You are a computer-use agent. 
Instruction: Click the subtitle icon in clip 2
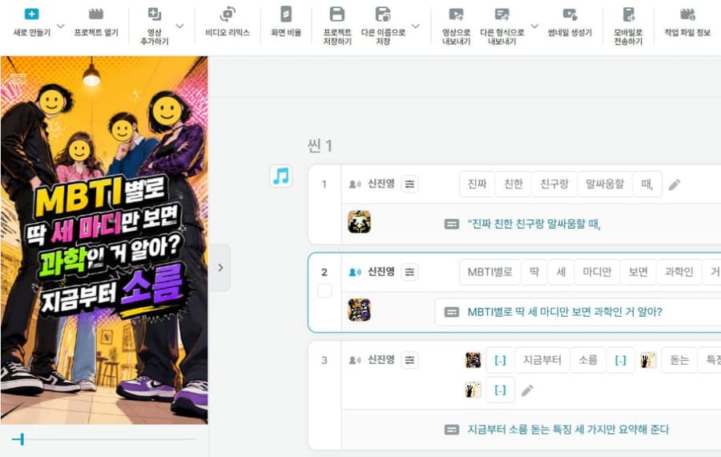click(x=451, y=312)
